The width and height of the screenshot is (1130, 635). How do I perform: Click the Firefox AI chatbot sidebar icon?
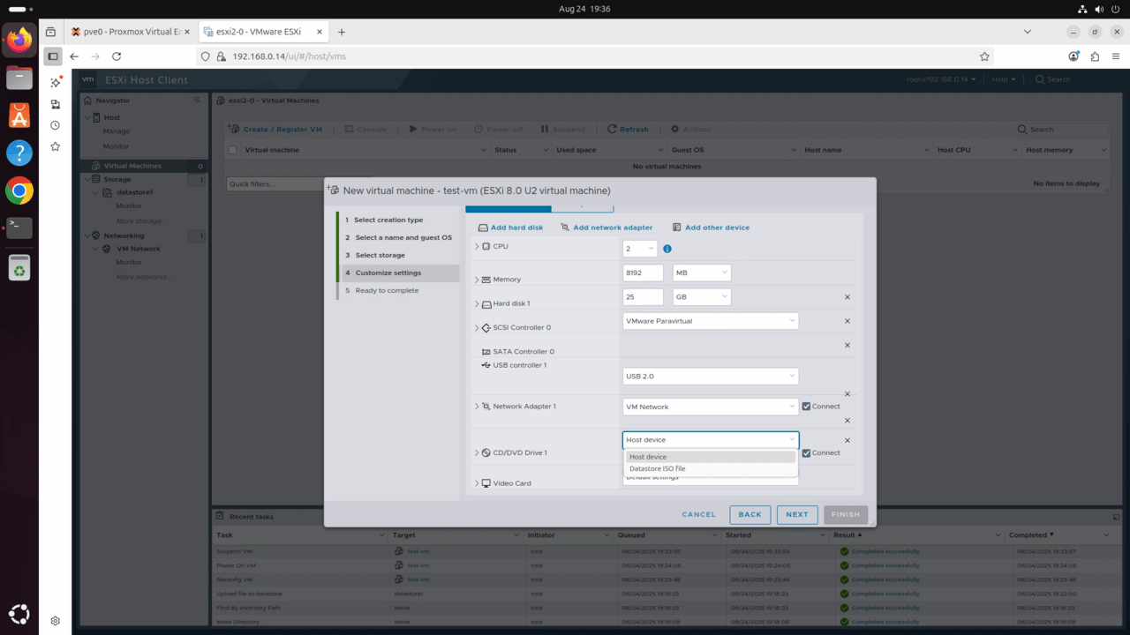[55, 82]
